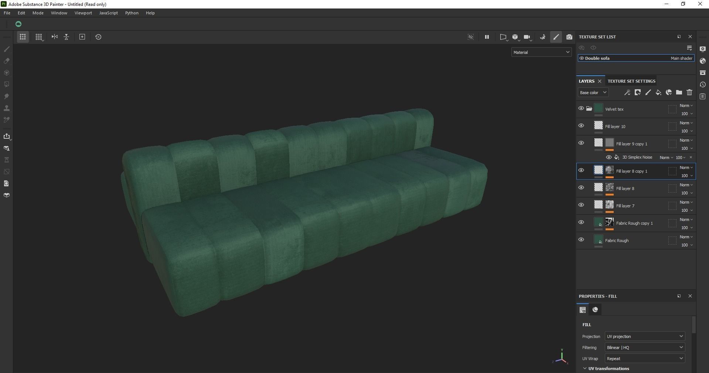The image size is (709, 373).
Task: Open the baking mesh maps icon
Action: (7, 148)
